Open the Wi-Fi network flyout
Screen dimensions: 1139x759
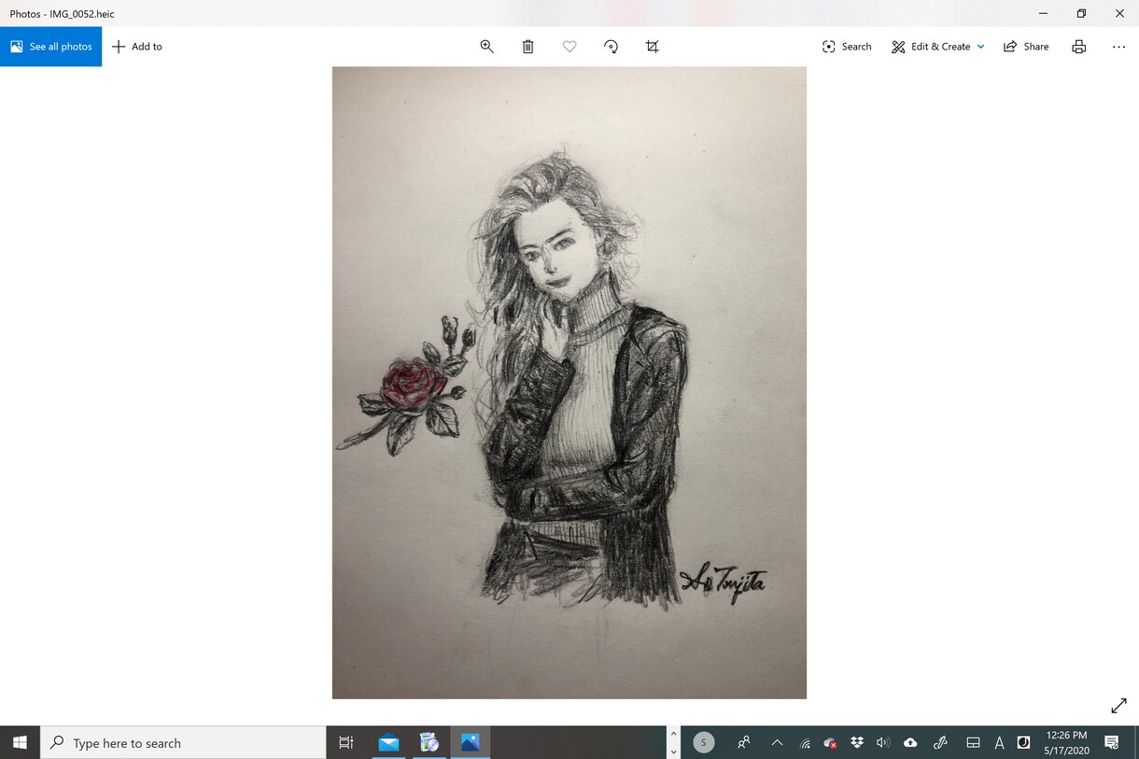click(805, 743)
